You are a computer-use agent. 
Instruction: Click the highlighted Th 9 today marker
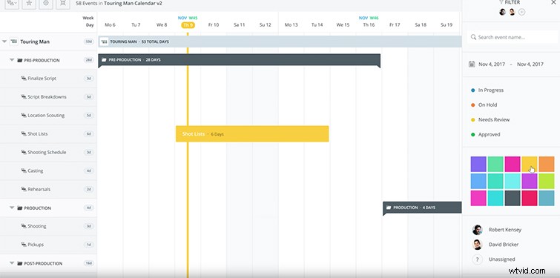(188, 25)
